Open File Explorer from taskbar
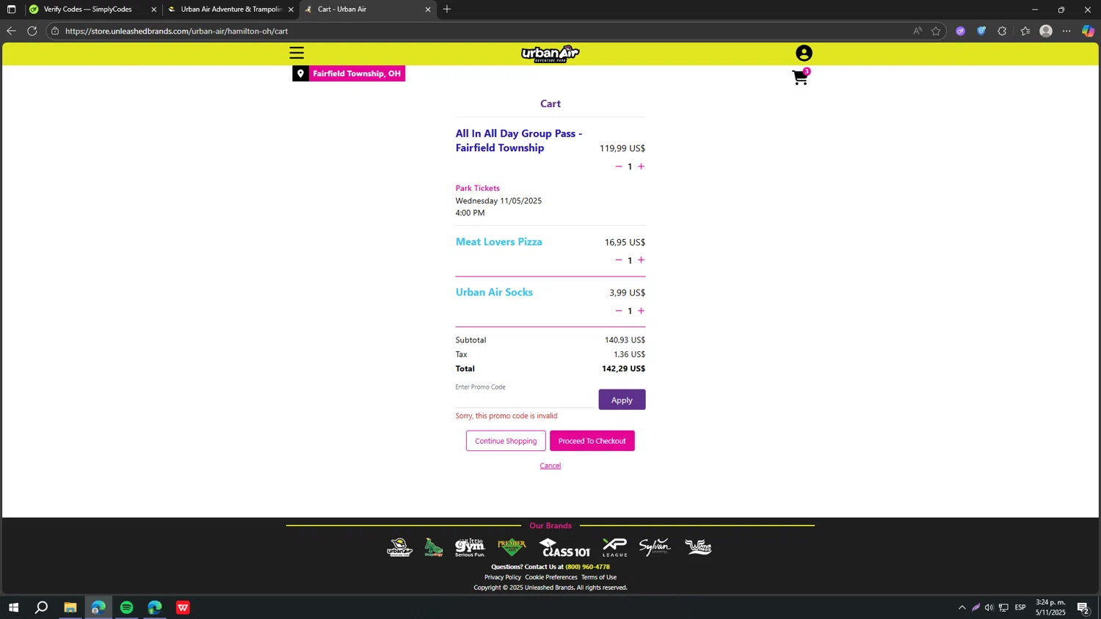 coord(70,607)
